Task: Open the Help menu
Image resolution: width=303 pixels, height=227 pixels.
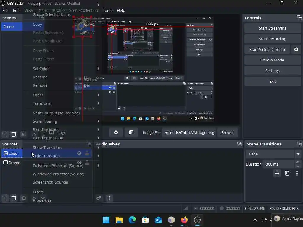Action: (x=121, y=10)
